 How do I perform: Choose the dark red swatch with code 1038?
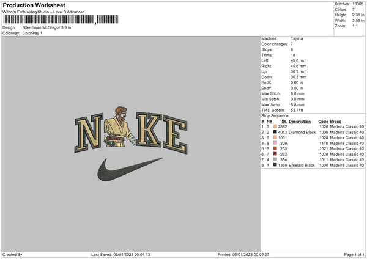[x=275, y=154]
